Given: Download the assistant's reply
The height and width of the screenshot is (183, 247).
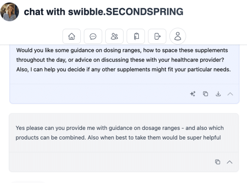Looking at the screenshot, I should click(x=218, y=94).
